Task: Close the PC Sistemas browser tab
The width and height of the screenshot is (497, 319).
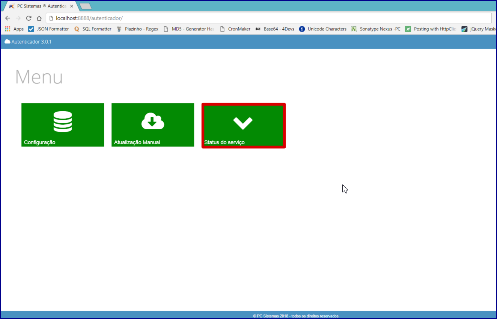Action: (72, 6)
